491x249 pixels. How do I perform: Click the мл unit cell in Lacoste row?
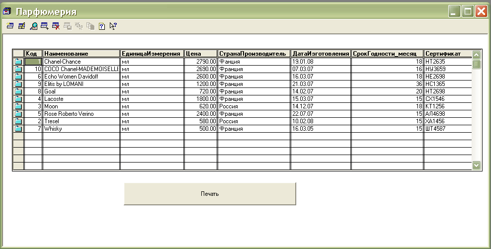coord(152,99)
